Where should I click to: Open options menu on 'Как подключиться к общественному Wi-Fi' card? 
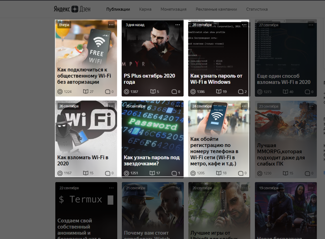pos(111,25)
